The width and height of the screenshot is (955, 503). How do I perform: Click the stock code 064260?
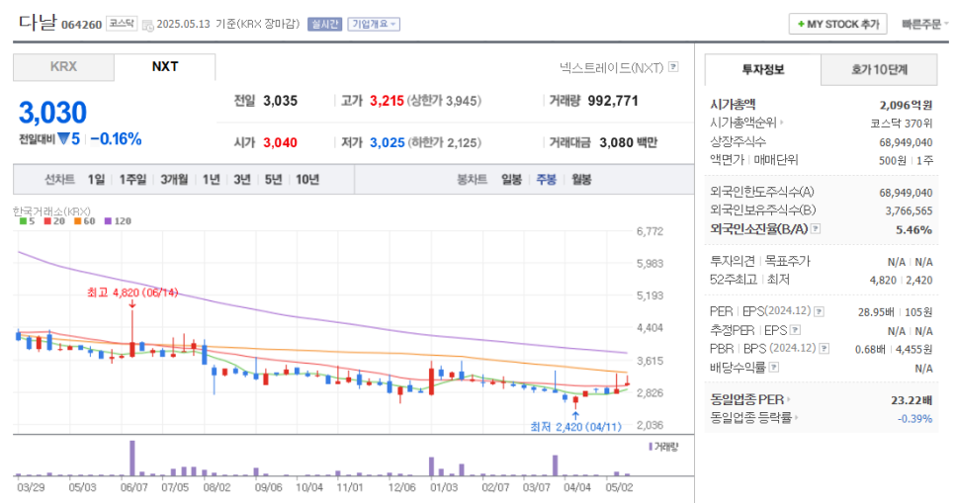pyautogui.click(x=82, y=25)
